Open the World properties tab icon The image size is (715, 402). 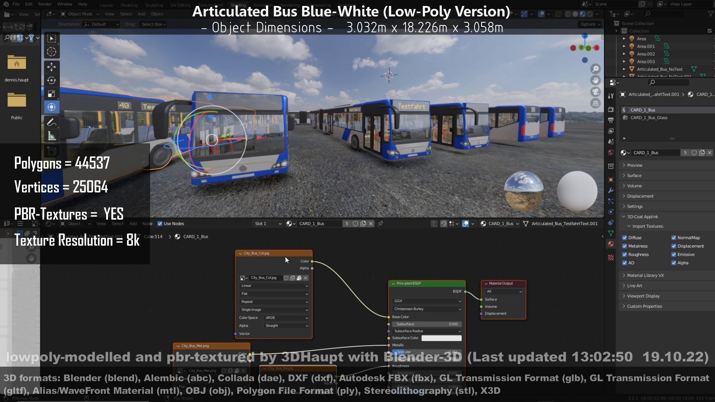click(611, 152)
